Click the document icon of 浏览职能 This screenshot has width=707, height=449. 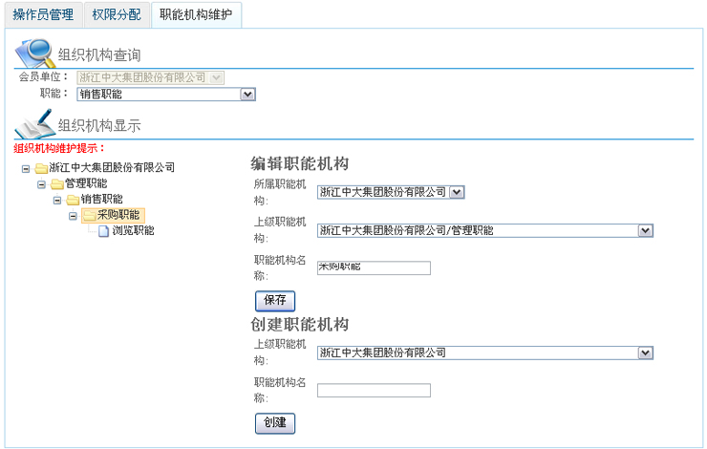pos(104,231)
